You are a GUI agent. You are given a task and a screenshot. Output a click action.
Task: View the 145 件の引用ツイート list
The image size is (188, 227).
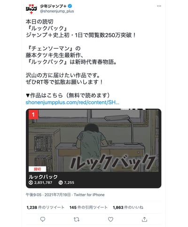[88, 207]
